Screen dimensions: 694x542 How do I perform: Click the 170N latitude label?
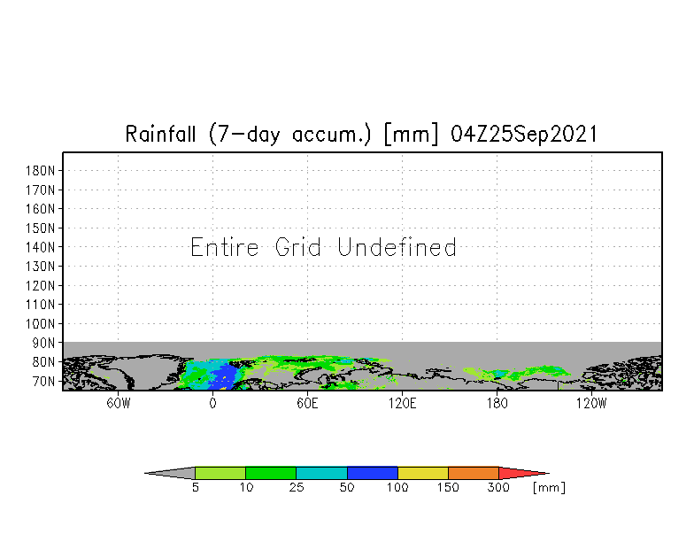click(x=41, y=190)
